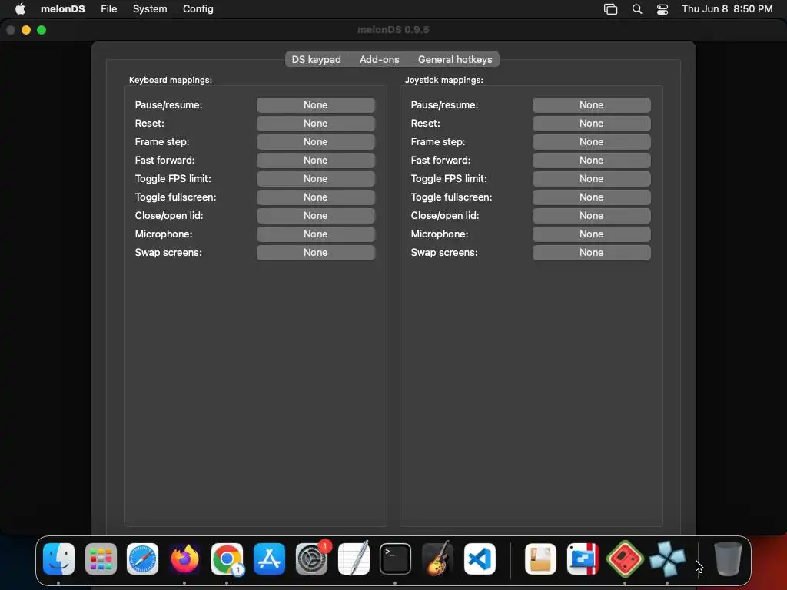Switch to the Add-ons tab
Viewport: 787px width, 590px height.
(x=380, y=59)
